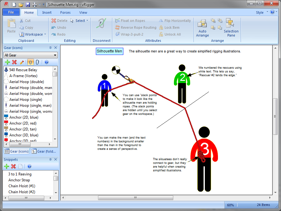Switch to the Insert ribbon tab
Viewport: 281px width, 211px height.
tap(47, 12)
